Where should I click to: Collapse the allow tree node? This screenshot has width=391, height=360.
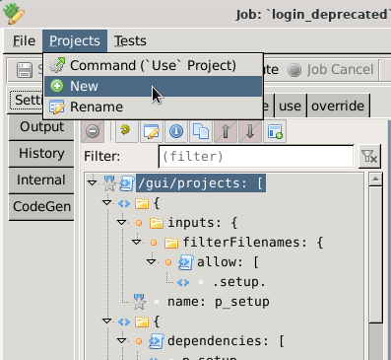click(151, 261)
